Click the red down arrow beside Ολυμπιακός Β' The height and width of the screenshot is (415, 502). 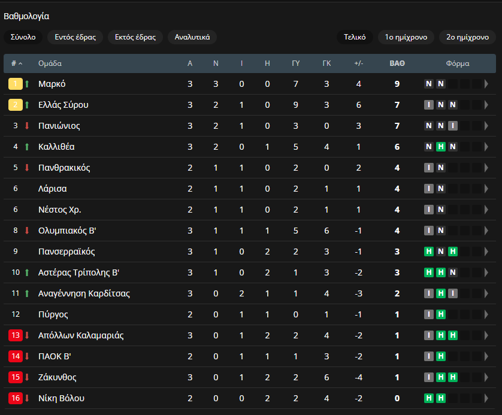27,231
